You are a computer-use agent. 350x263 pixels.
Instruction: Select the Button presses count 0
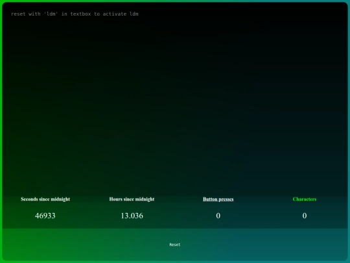click(x=218, y=216)
